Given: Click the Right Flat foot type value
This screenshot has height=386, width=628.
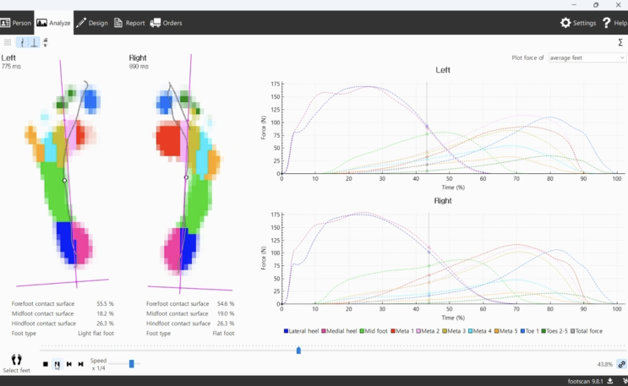Looking at the screenshot, I should (x=223, y=333).
